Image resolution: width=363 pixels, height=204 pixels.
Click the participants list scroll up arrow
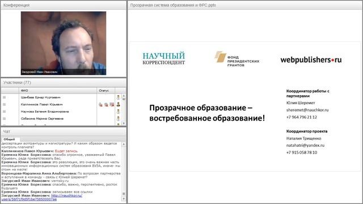click(x=124, y=96)
